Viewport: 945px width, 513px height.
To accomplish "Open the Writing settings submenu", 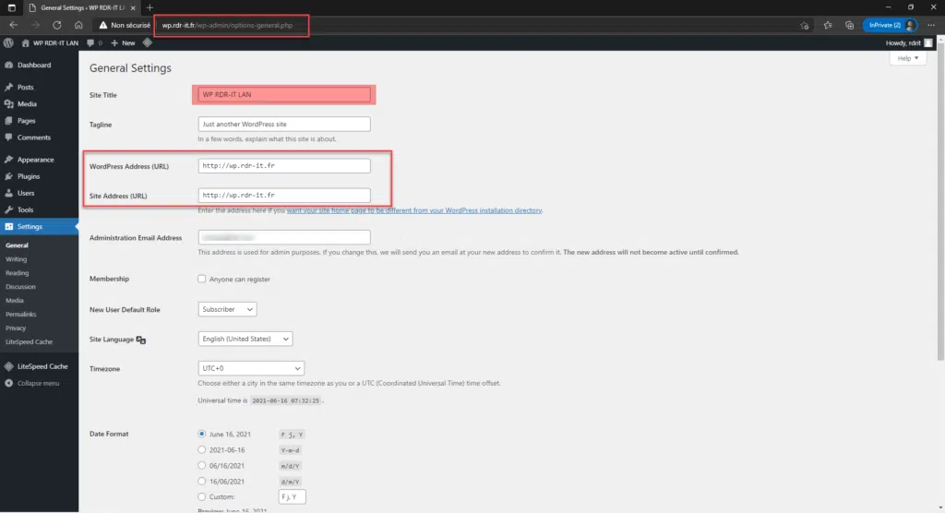I will 17,259.
